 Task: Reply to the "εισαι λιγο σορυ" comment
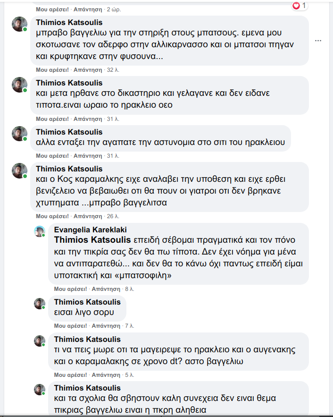[x=106, y=325]
